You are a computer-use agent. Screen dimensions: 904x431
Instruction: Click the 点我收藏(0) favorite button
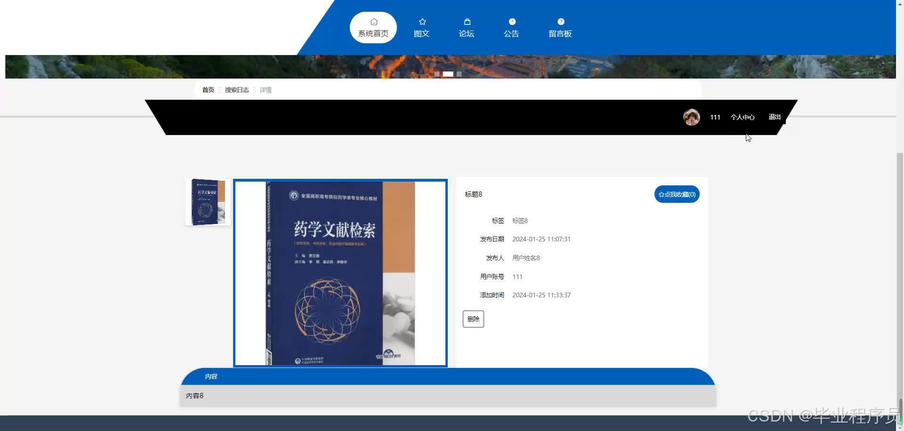point(677,194)
